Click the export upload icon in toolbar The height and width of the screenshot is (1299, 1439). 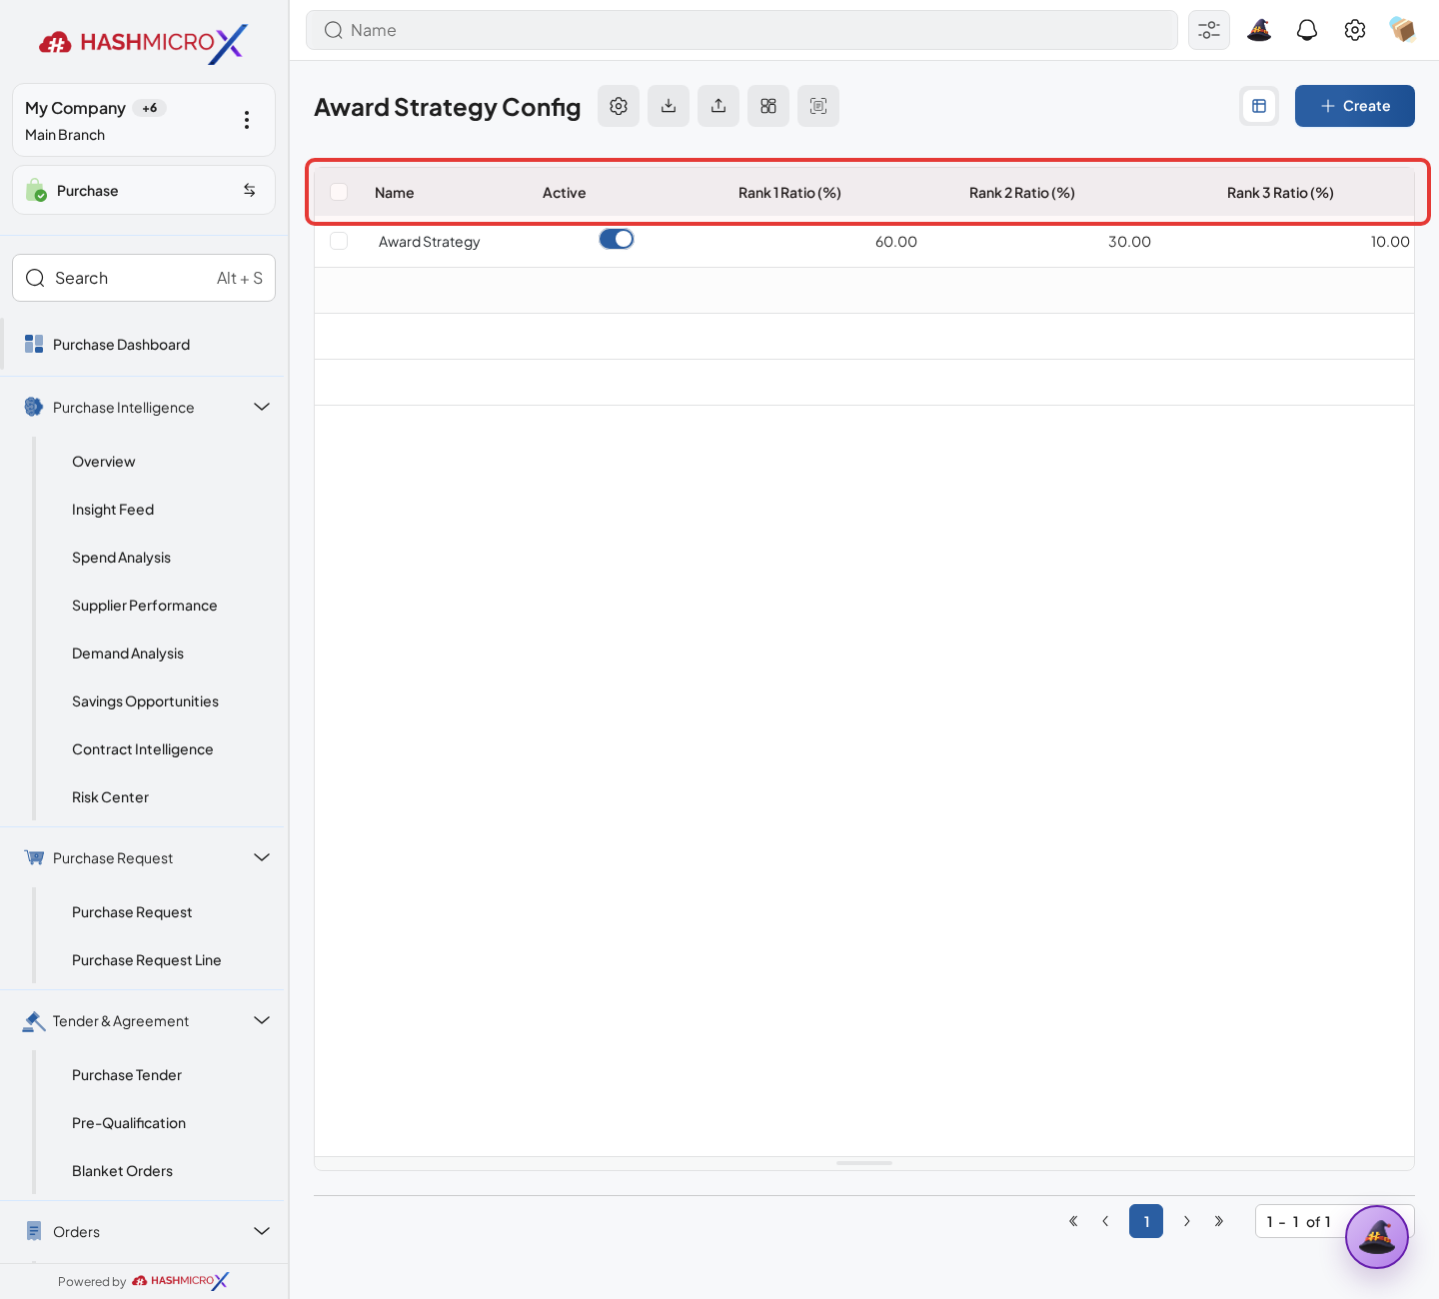[x=719, y=106]
